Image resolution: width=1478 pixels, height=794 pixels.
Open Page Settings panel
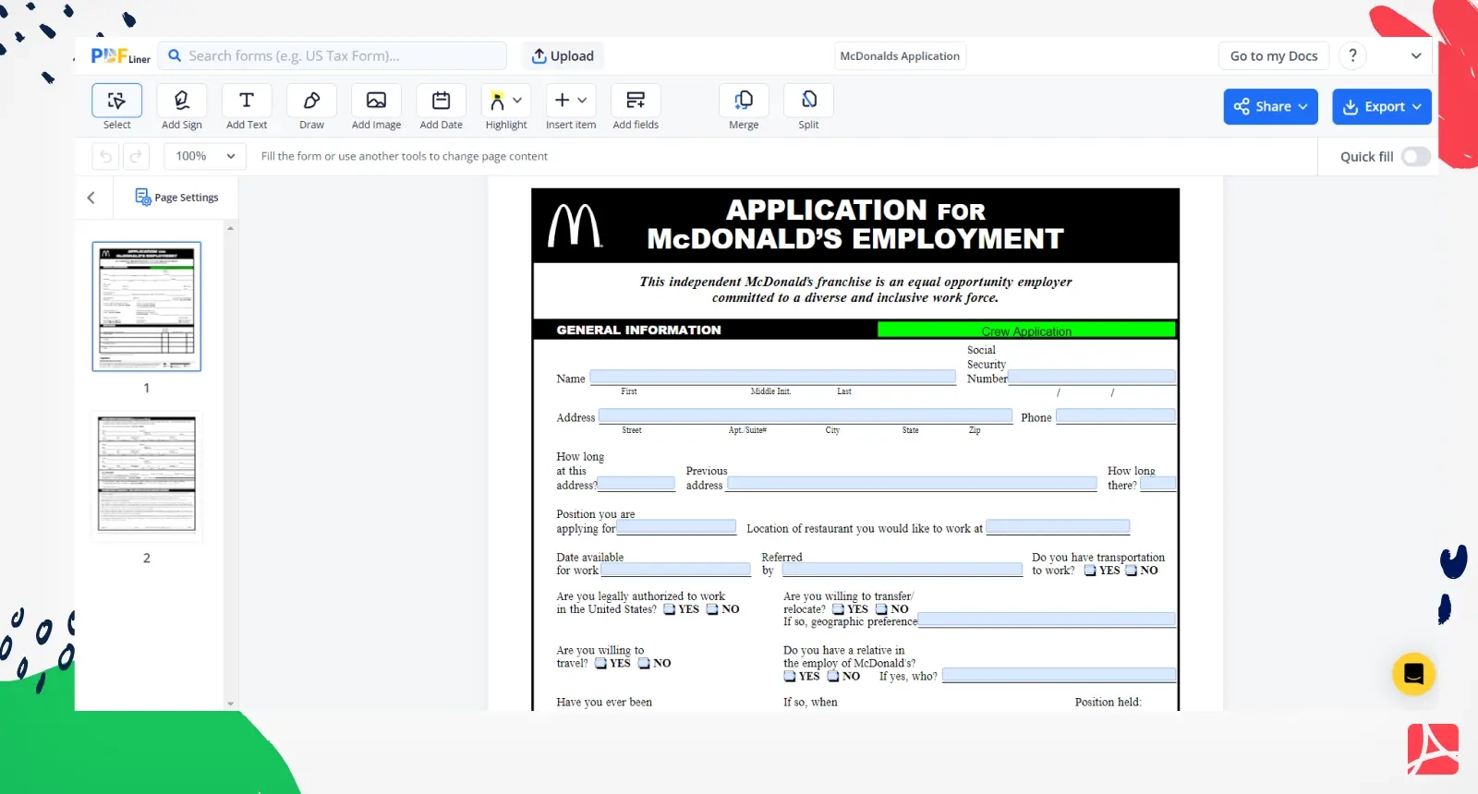[x=176, y=198]
